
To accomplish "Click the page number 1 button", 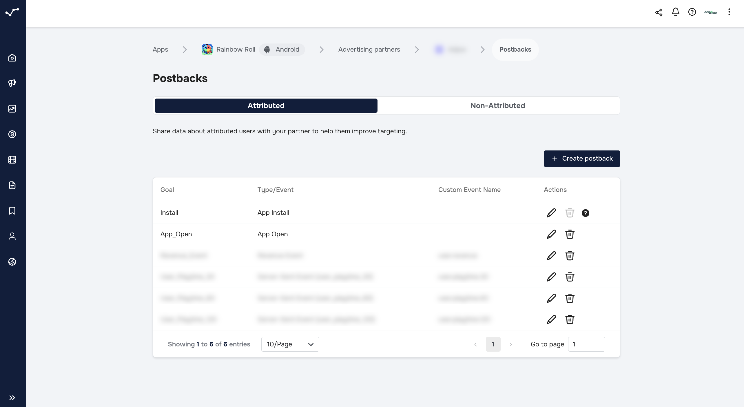I will click(x=493, y=344).
